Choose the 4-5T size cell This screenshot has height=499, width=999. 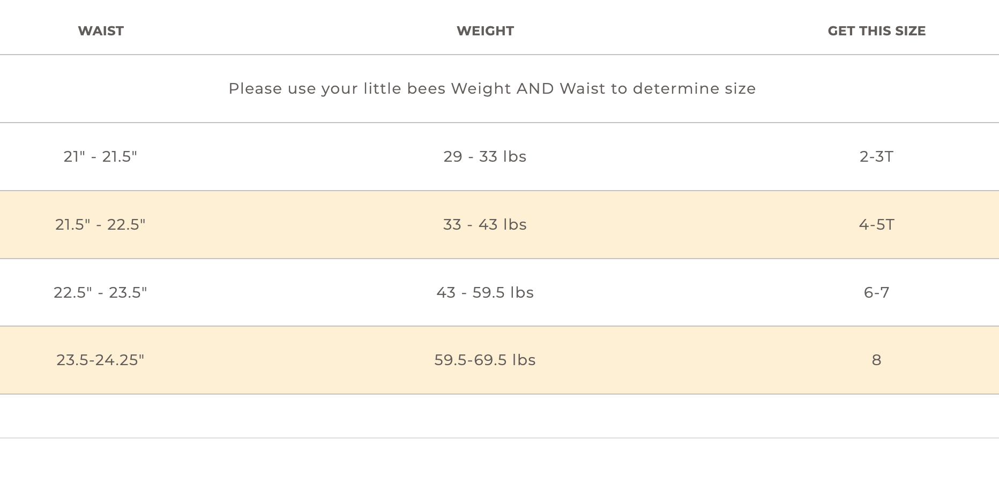click(876, 224)
